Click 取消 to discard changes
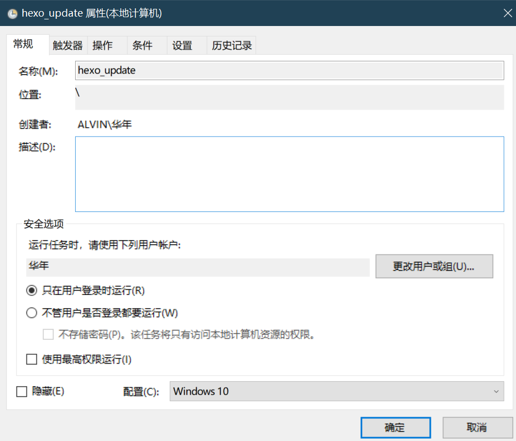The image size is (516, 441). click(477, 428)
